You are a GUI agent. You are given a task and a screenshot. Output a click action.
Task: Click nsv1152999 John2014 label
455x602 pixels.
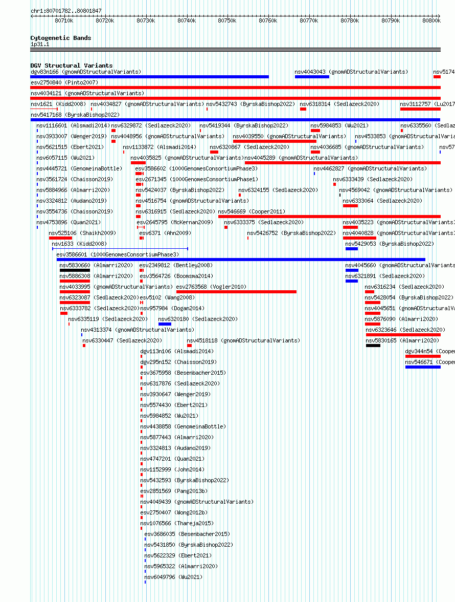coord(172,469)
